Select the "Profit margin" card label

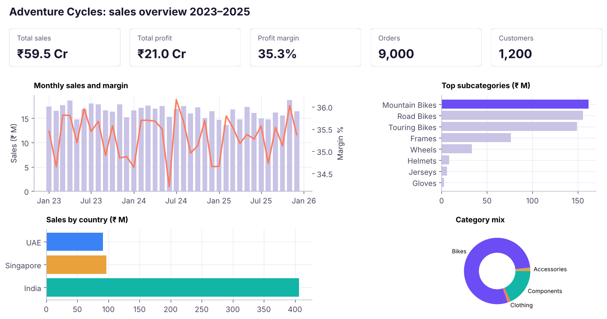[278, 38]
